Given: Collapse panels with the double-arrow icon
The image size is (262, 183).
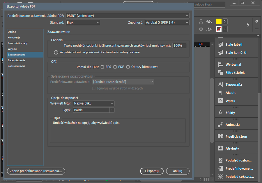Looking at the screenshot, I should (x=258, y=36).
